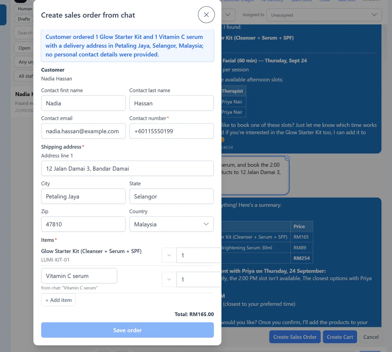Screen dimensions: 392x352
Task: Click the customer name Nadia Hassan
Action: (x=57, y=79)
